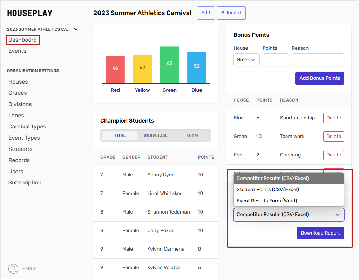Go to Students in organisation settings
The image size is (359, 280).
(20, 149)
